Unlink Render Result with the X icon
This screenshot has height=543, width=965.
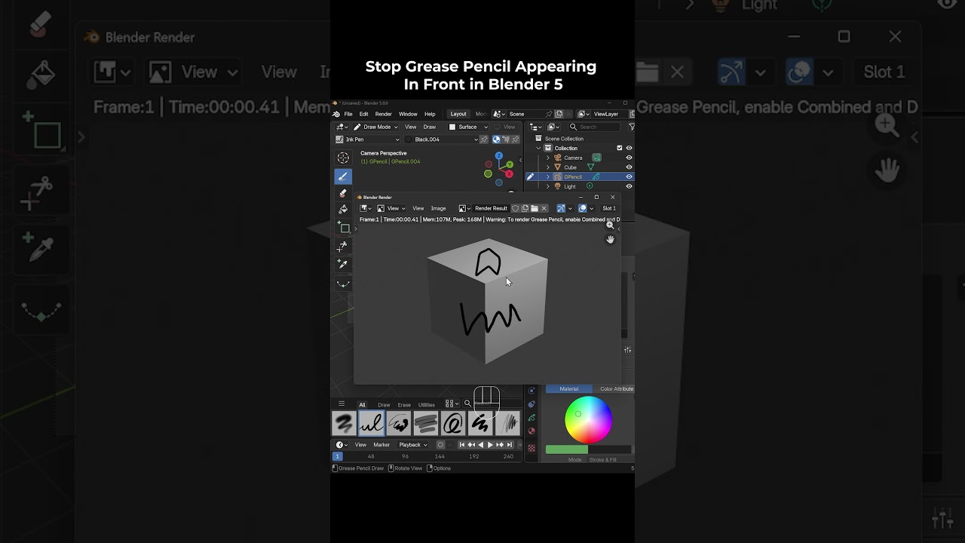544,208
